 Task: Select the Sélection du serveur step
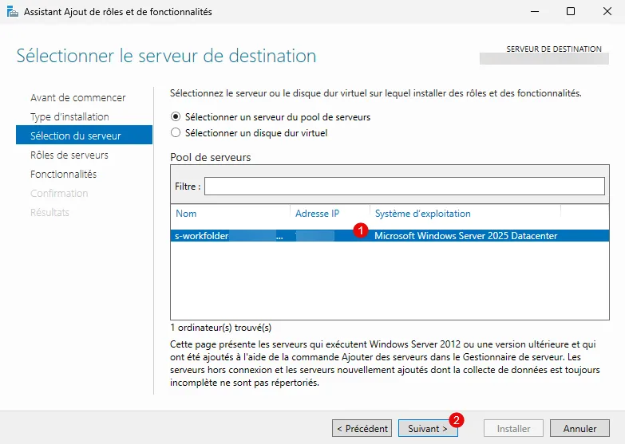(75, 136)
